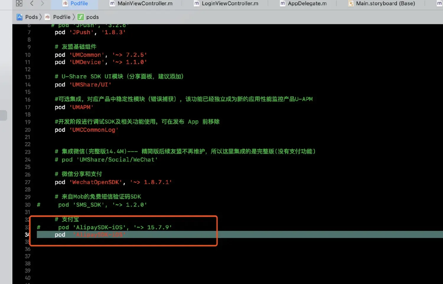Image resolution: width=443 pixels, height=284 pixels.
Task: Click line number 27 in the gutter
Action: (27, 182)
